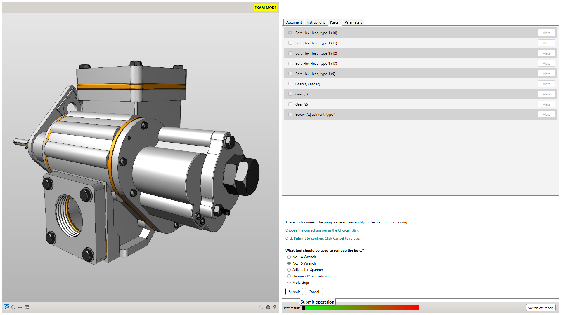The image size is (561, 315).
Task: Switch to the Document tab
Action: tap(293, 22)
